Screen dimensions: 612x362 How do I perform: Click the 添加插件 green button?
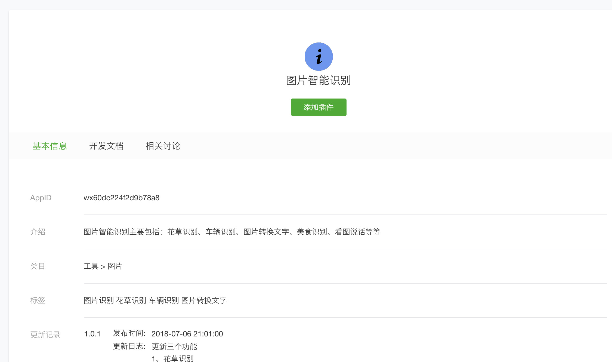319,107
